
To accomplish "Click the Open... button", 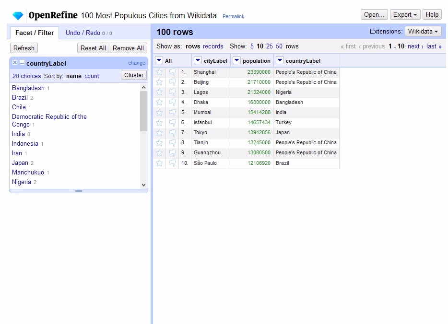I will click(x=374, y=14).
